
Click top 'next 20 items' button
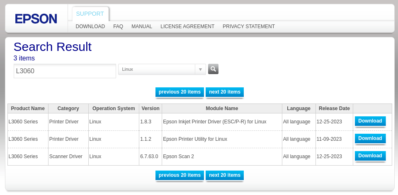click(x=225, y=92)
